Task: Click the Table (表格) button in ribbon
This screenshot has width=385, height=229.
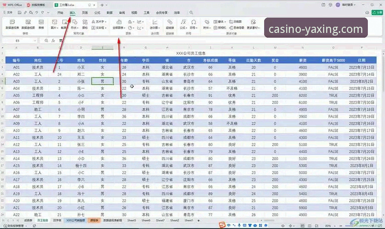Action: 41,24
